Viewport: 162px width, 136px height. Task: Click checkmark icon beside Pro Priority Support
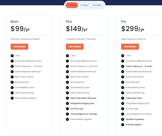point(123,125)
